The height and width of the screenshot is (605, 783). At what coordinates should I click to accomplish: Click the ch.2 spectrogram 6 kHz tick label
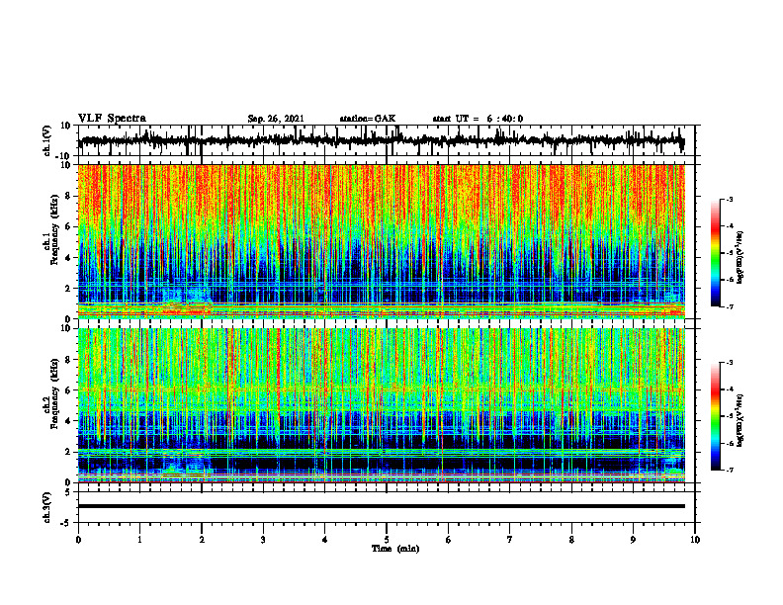(69, 390)
